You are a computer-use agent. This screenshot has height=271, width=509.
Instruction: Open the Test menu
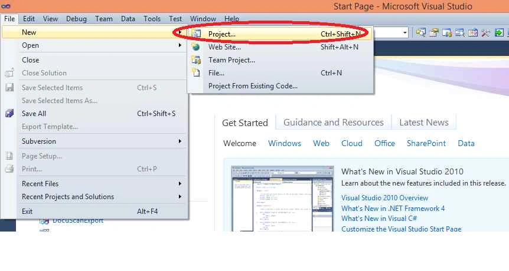point(175,19)
